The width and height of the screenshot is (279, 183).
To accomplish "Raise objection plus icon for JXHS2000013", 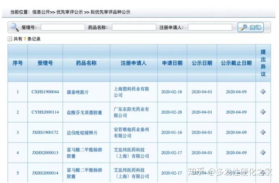I will [263, 153].
